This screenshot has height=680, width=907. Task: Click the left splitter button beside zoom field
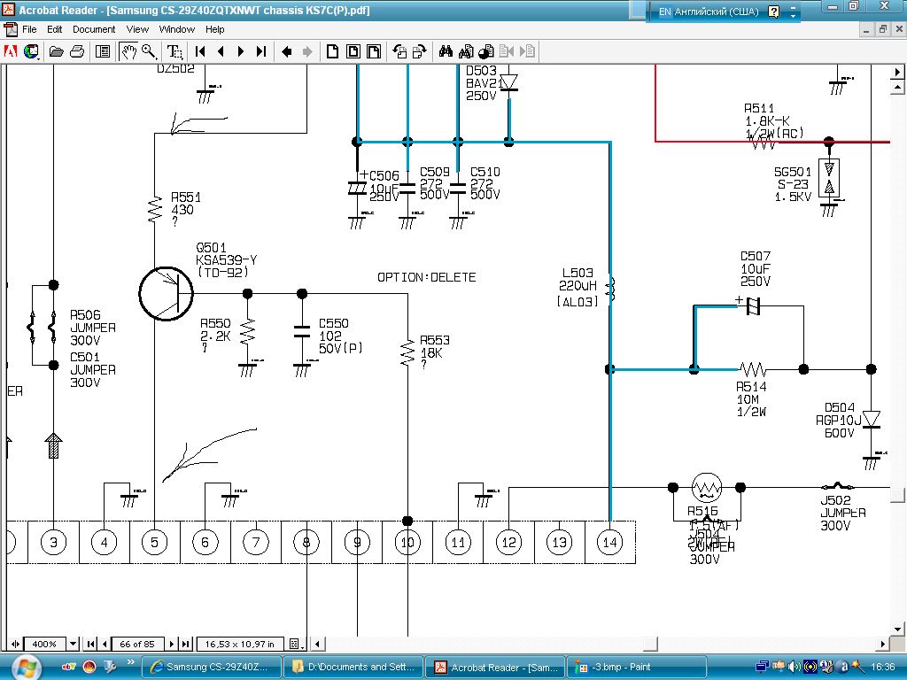[x=15, y=644]
